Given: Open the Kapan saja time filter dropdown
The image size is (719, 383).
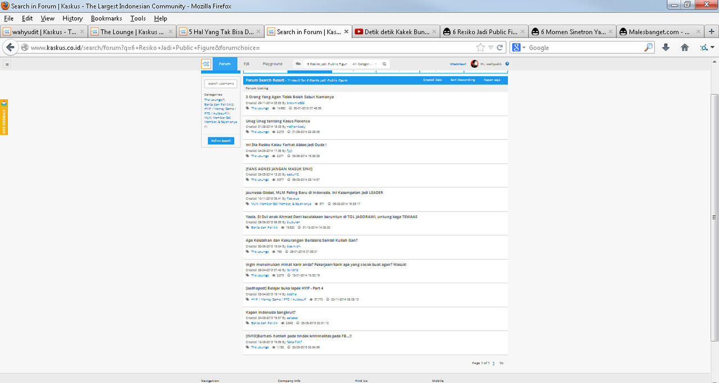Looking at the screenshot, I should pyautogui.click(x=492, y=80).
